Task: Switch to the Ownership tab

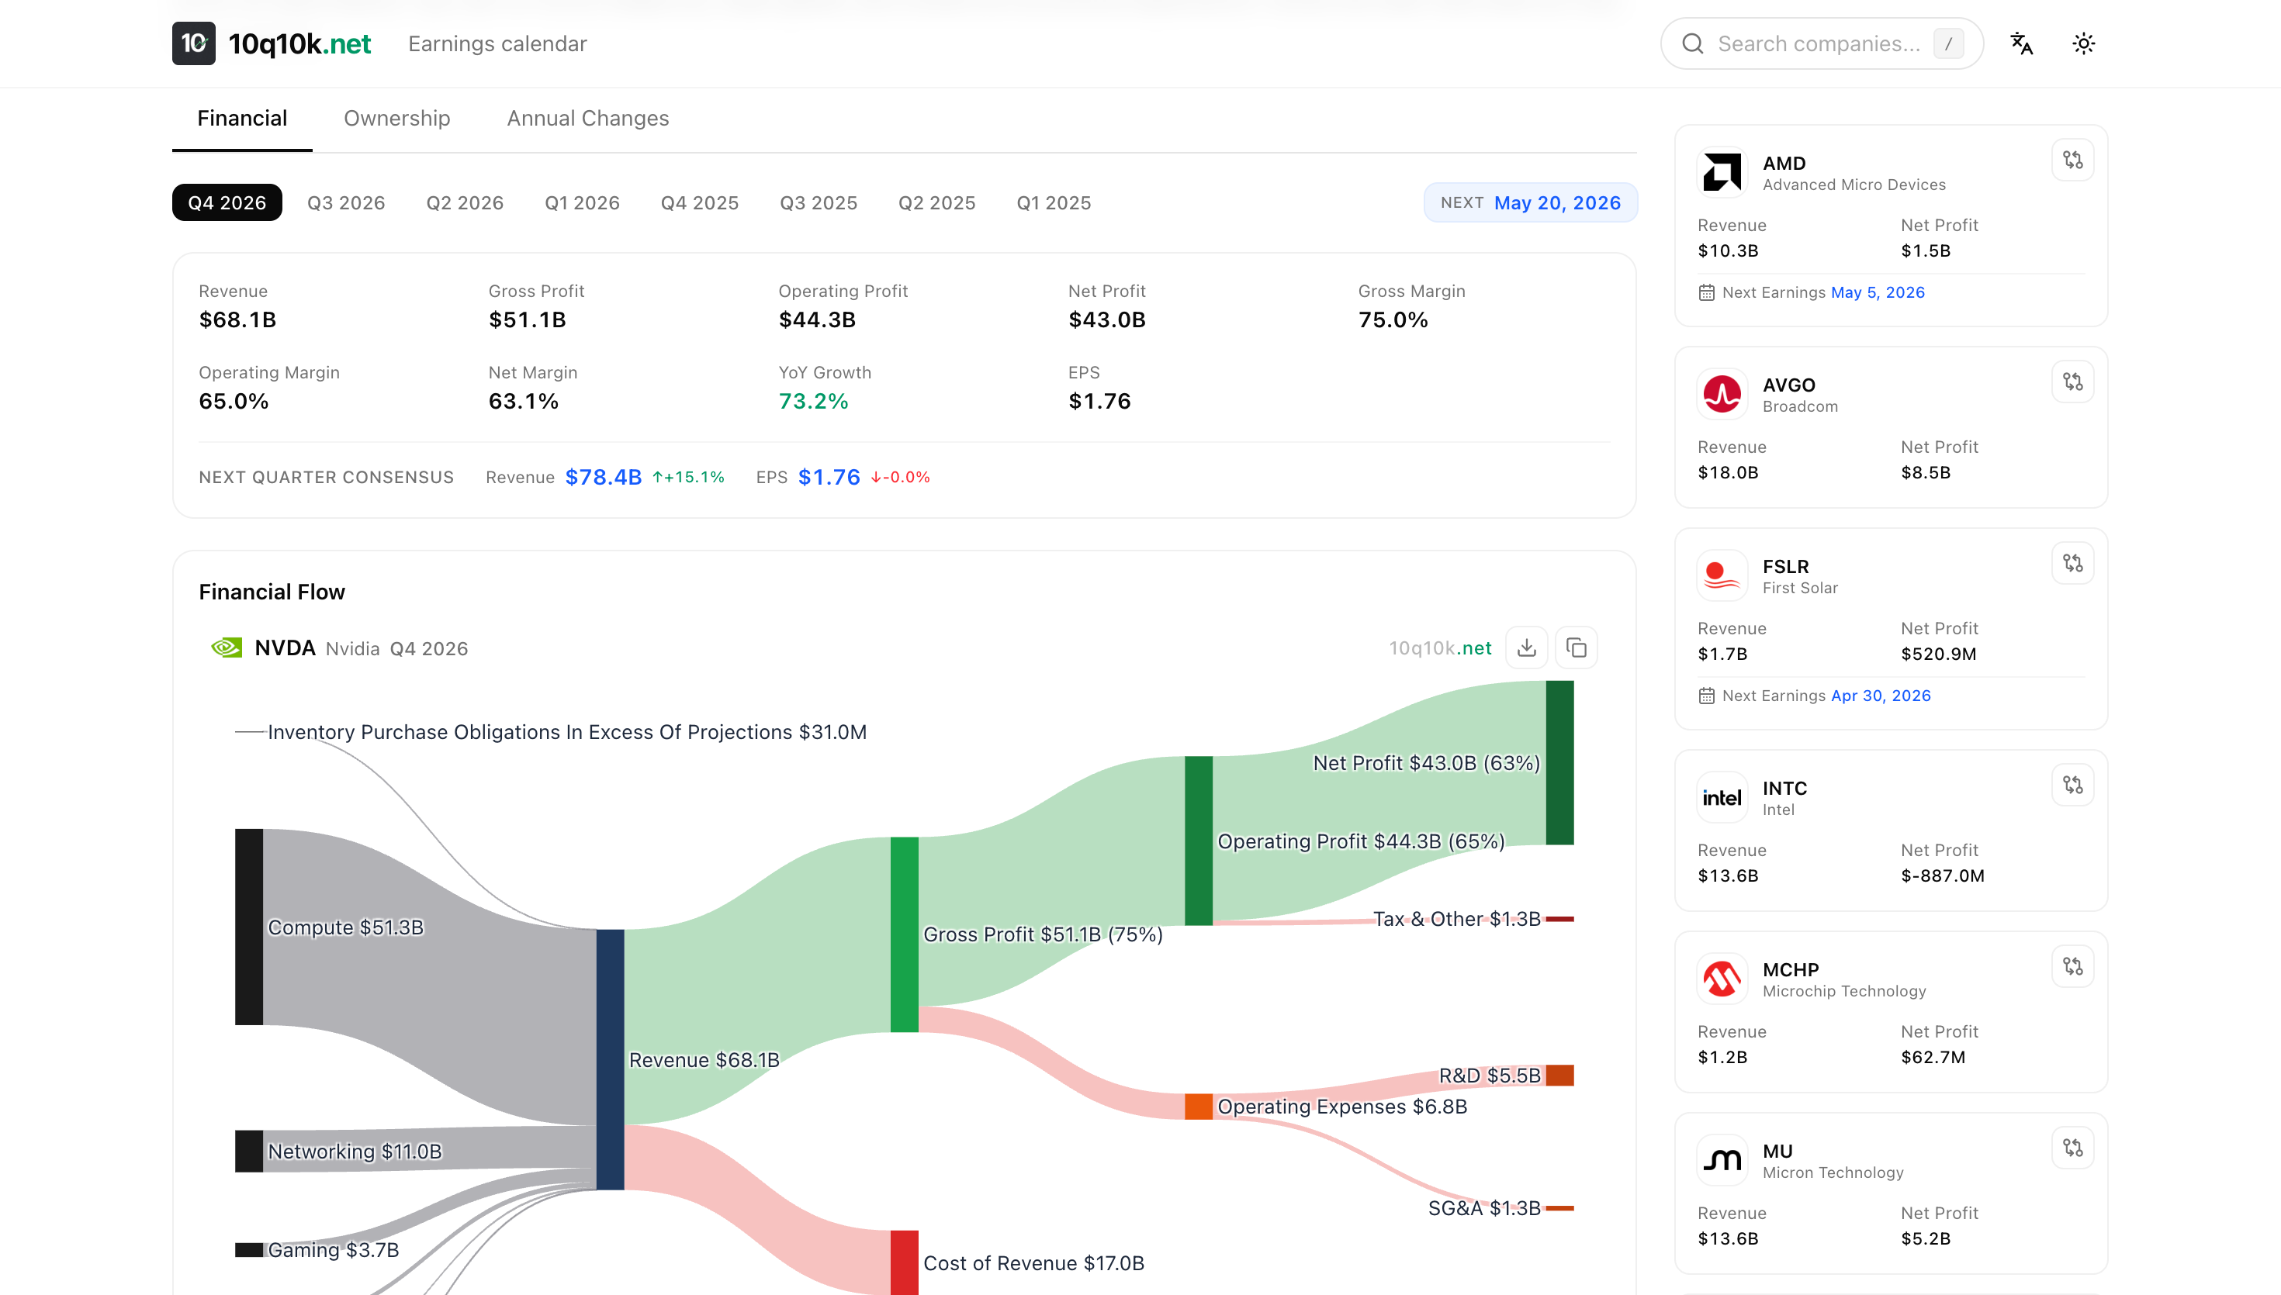Action: pyautogui.click(x=396, y=119)
